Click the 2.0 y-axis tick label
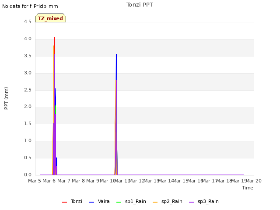This screenshot has height=210, width=280. [28, 107]
